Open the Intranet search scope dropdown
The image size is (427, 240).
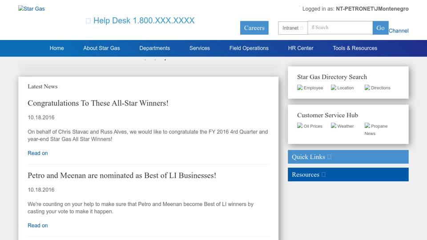tap(293, 28)
